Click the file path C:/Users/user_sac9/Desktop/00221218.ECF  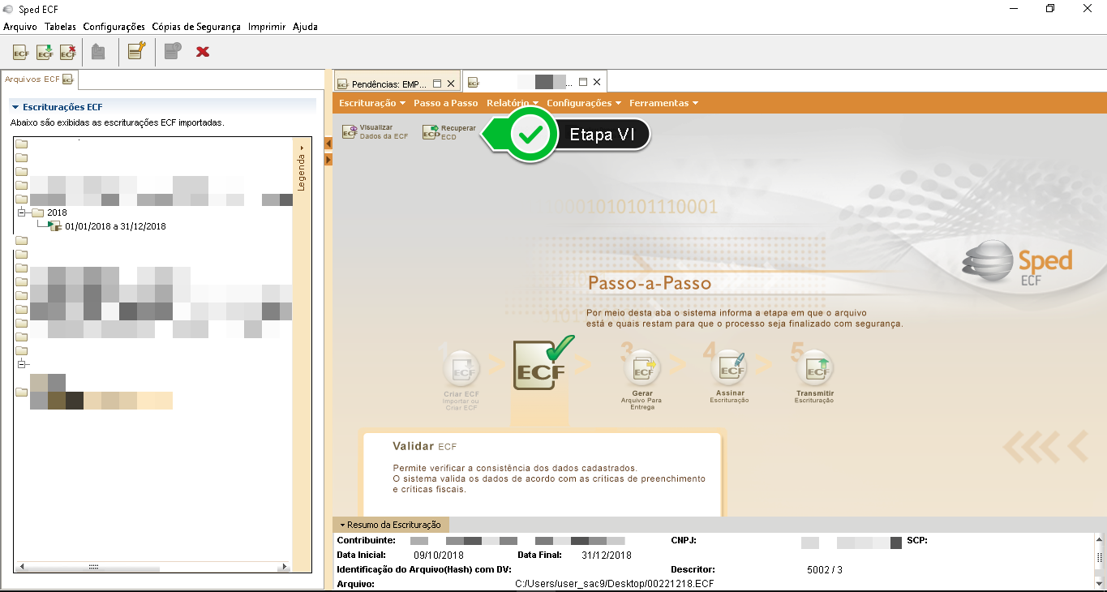[x=615, y=584]
